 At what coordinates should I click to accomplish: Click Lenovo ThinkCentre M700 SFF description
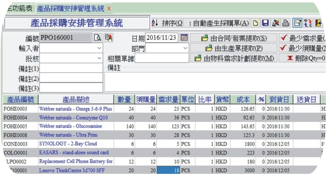pos(72,170)
